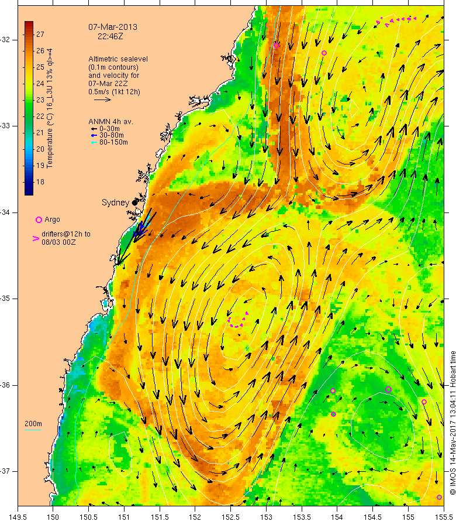Click the 151 longitude axis label
This screenshot has height=521, width=456.
tap(124, 517)
